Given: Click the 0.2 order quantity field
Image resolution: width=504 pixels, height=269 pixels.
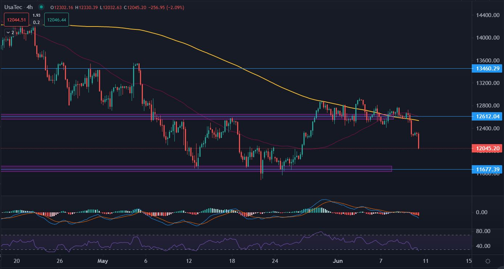Looking at the screenshot, I should [x=36, y=23].
